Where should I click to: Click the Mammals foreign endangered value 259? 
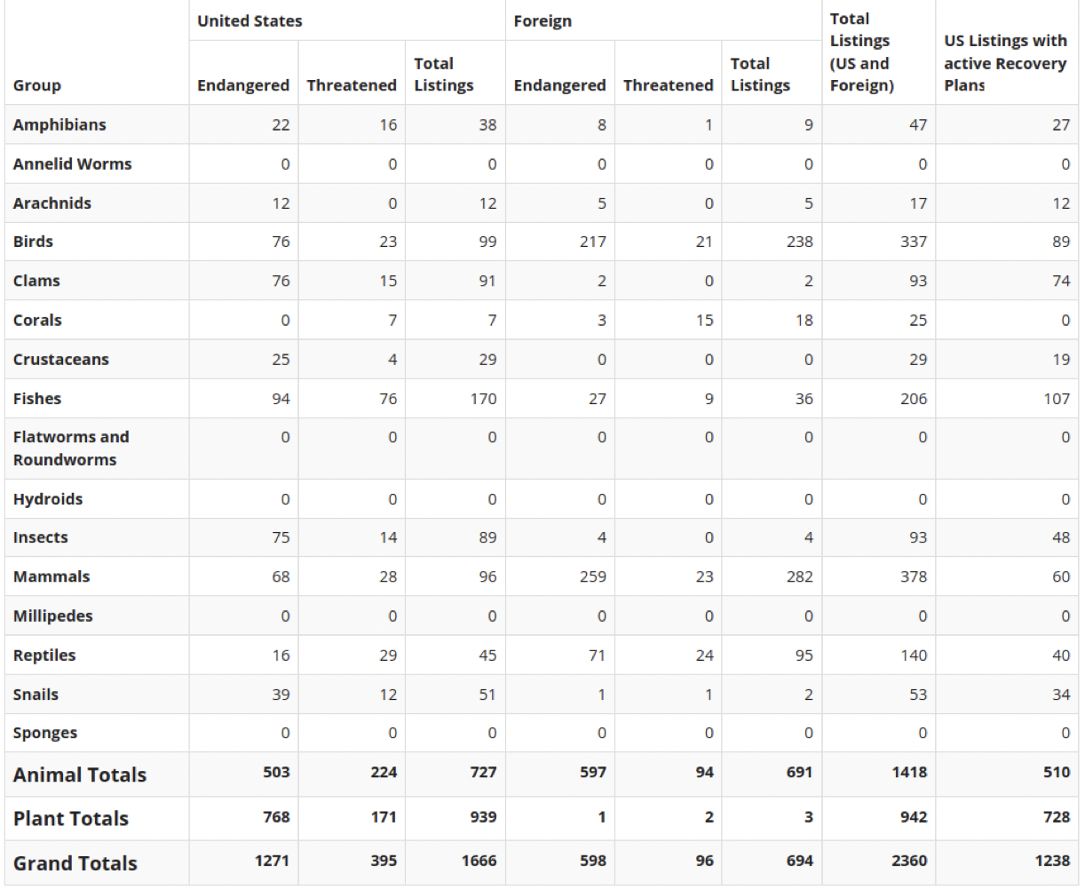click(x=592, y=576)
